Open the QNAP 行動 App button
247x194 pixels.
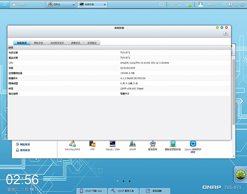(92, 191)
